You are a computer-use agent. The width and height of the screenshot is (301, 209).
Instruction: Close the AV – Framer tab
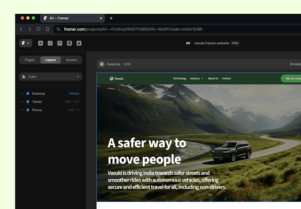pyautogui.click(x=101, y=18)
